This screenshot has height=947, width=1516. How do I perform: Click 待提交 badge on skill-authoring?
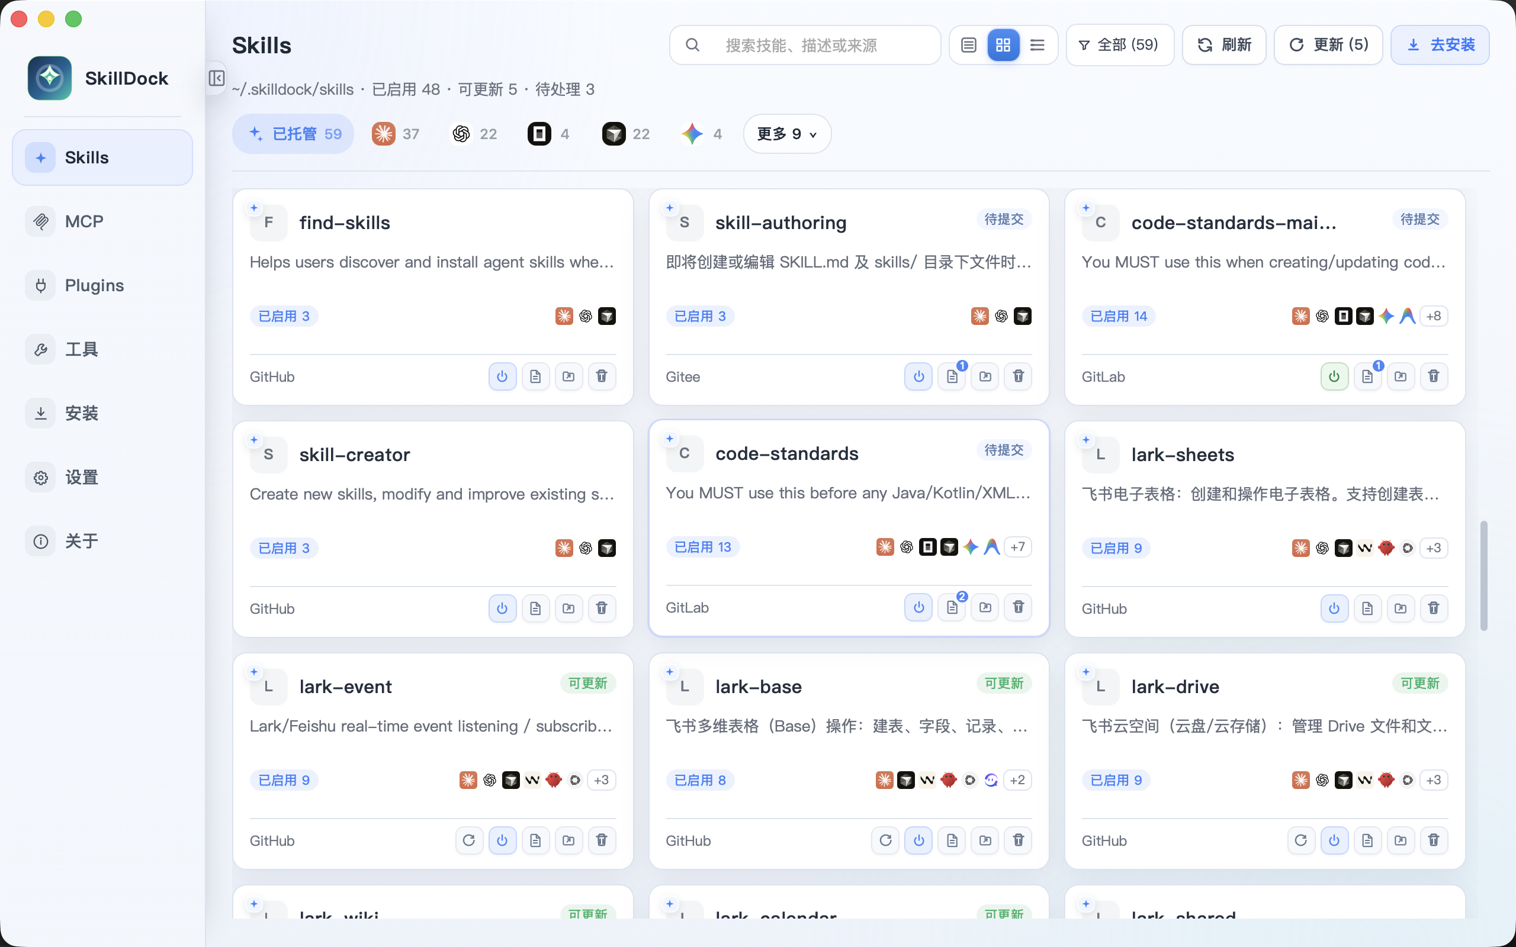tap(1004, 219)
